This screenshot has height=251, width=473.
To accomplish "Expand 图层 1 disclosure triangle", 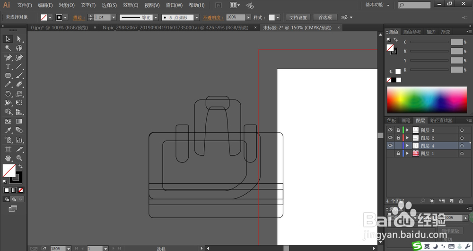I will [407, 153].
